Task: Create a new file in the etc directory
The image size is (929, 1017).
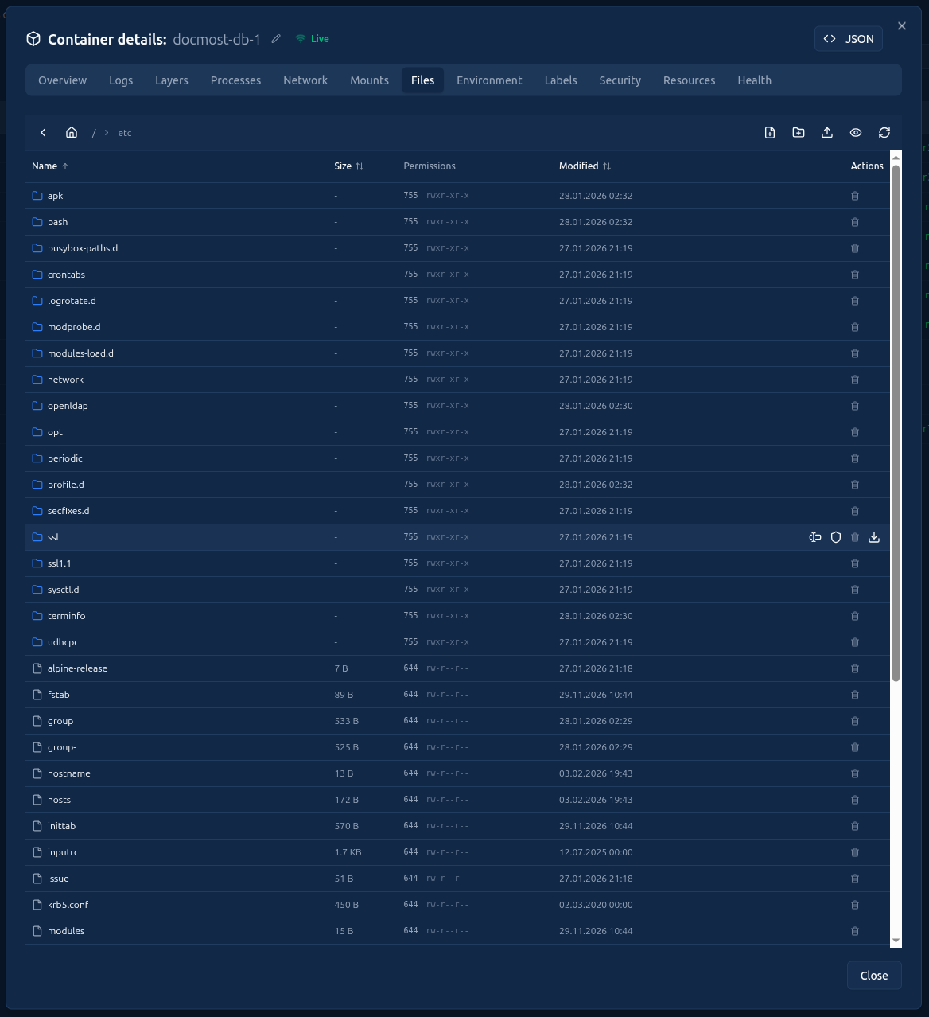Action: click(x=770, y=132)
